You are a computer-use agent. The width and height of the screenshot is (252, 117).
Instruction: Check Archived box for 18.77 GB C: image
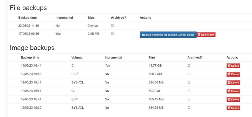[189, 66]
